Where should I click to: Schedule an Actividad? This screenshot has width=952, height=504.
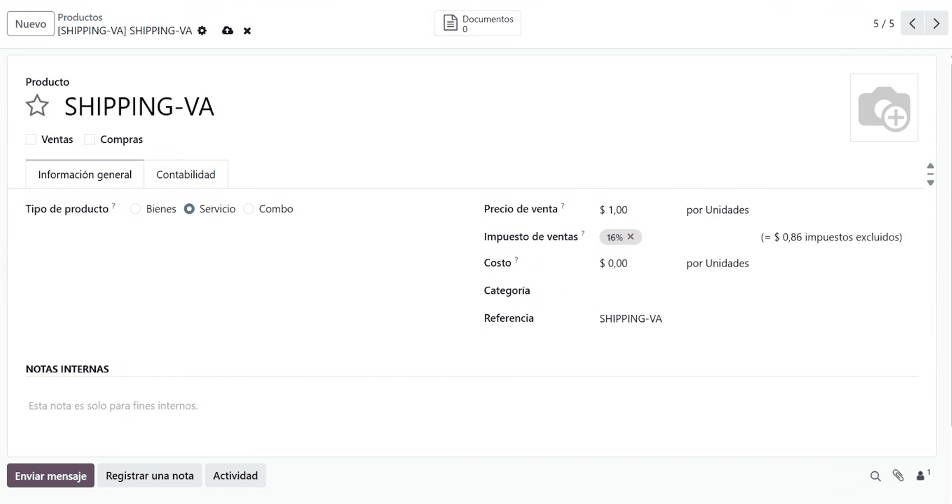point(236,475)
